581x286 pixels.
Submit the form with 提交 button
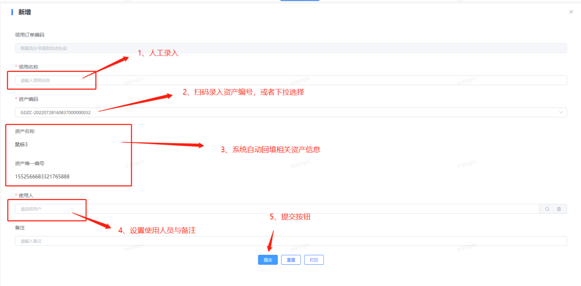tap(268, 260)
